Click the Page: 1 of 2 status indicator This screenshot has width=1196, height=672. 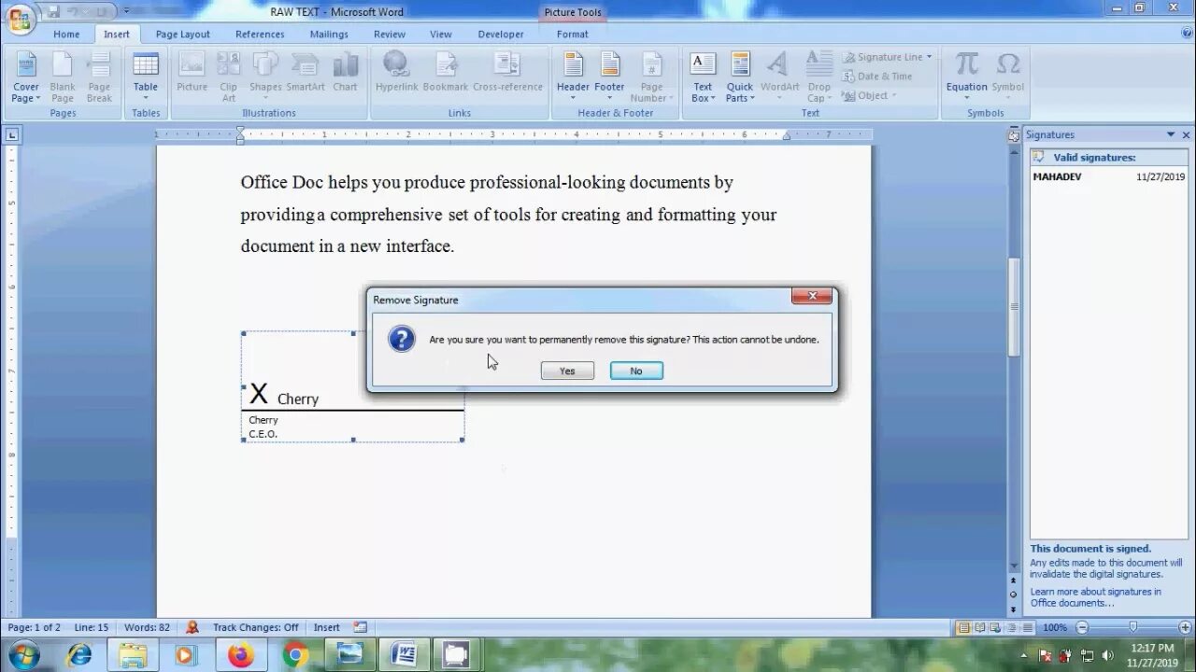[35, 627]
